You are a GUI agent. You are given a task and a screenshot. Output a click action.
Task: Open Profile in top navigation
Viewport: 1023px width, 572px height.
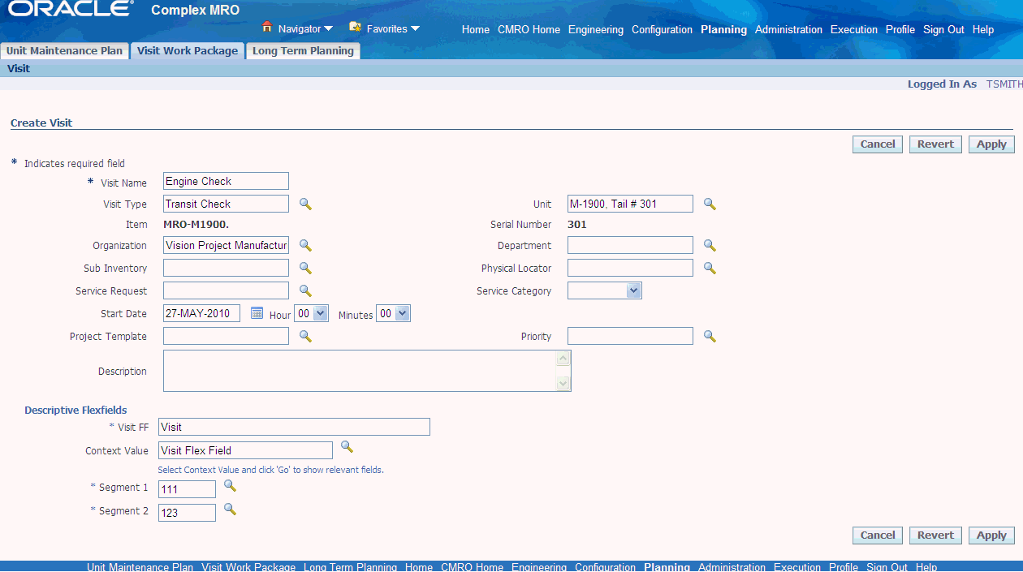pos(900,29)
